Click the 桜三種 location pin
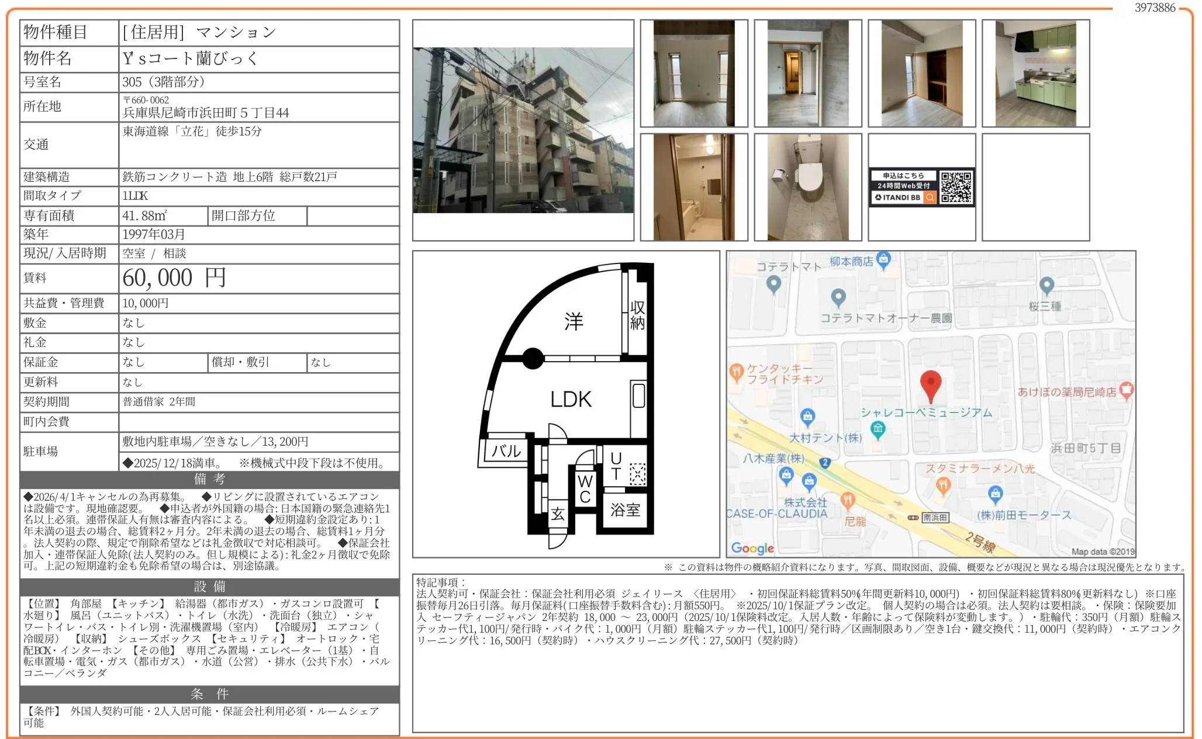 coord(1046,285)
